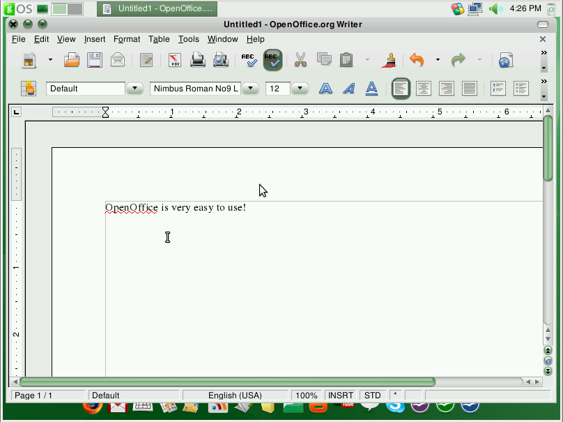Toggle Bullets list on/off
Screen dimensions: 563x422
tap(521, 89)
